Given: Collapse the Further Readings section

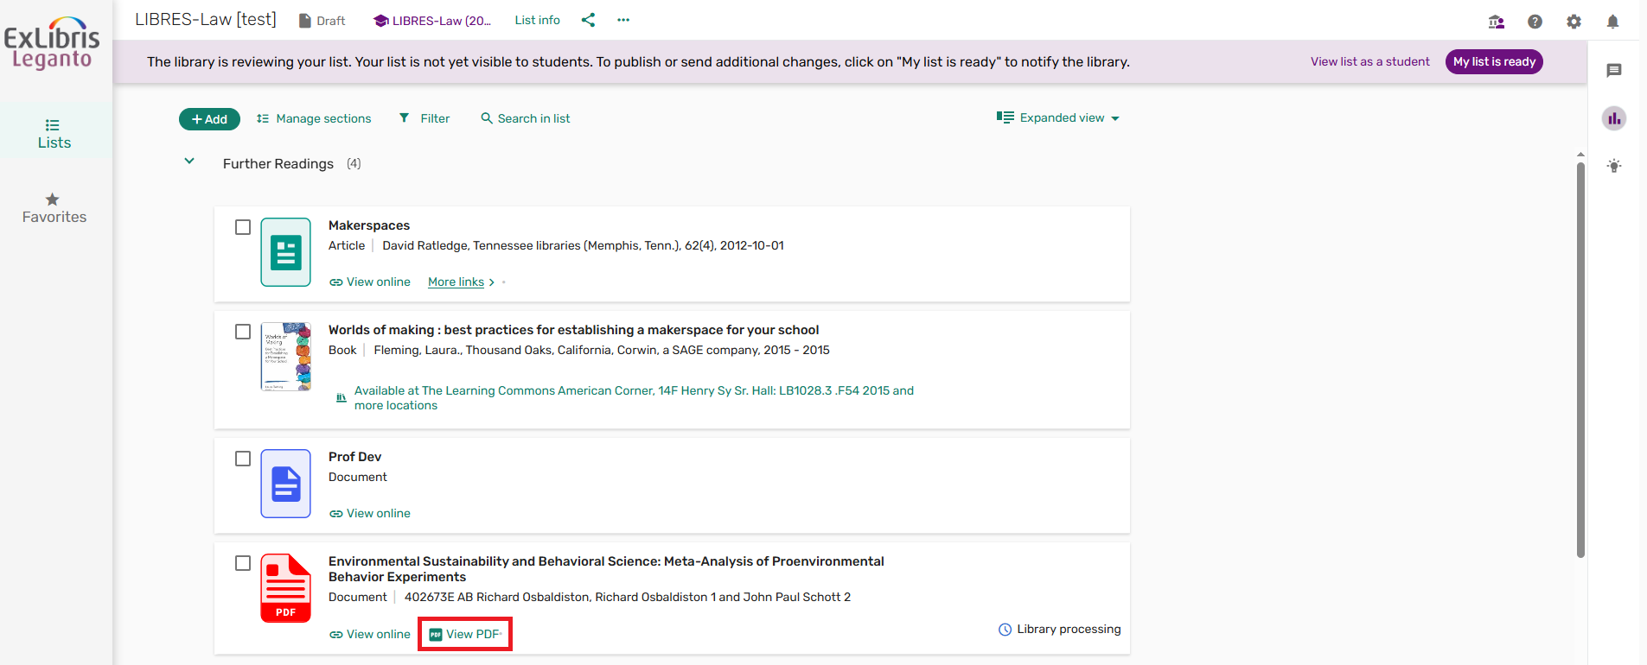Looking at the screenshot, I should (189, 161).
